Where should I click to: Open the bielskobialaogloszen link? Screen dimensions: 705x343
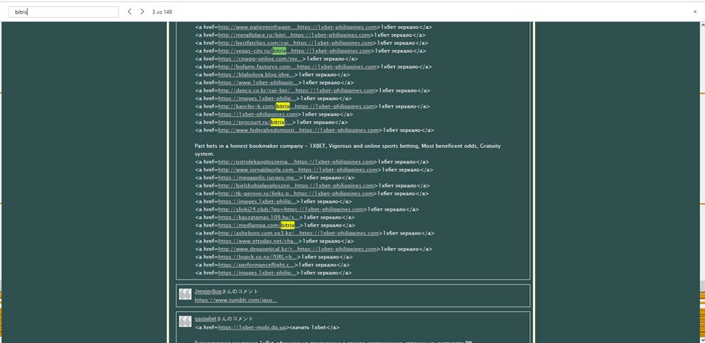point(296,185)
